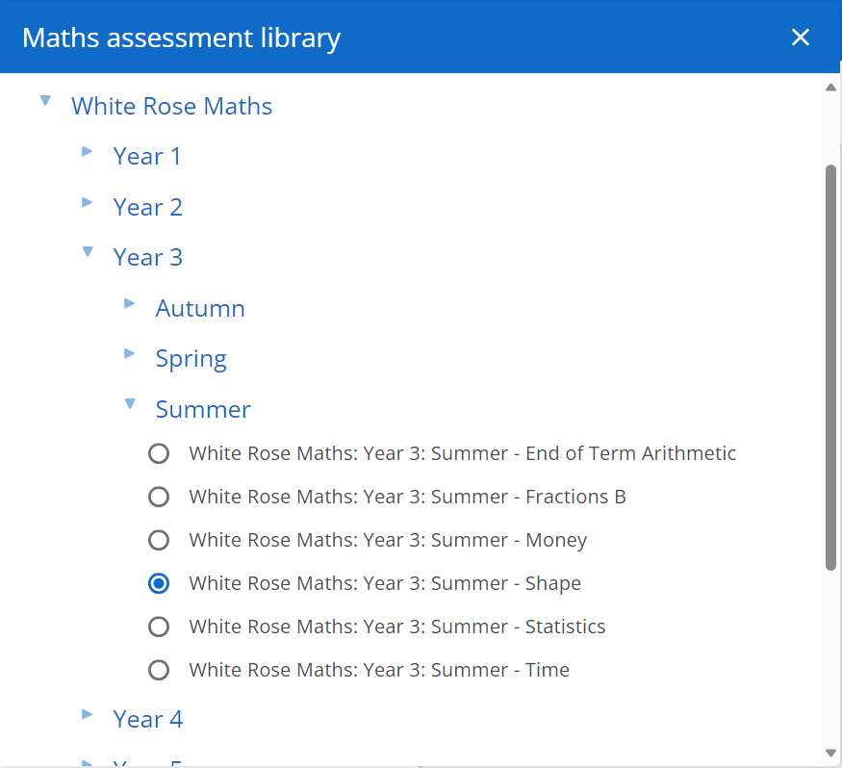Choose the Year 3 Summer Time assessment
Viewport: 842px width, 768px height.
click(159, 670)
